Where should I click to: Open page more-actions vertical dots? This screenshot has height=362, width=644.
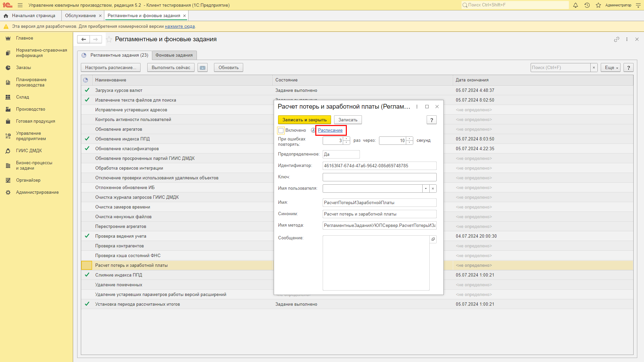[627, 40]
